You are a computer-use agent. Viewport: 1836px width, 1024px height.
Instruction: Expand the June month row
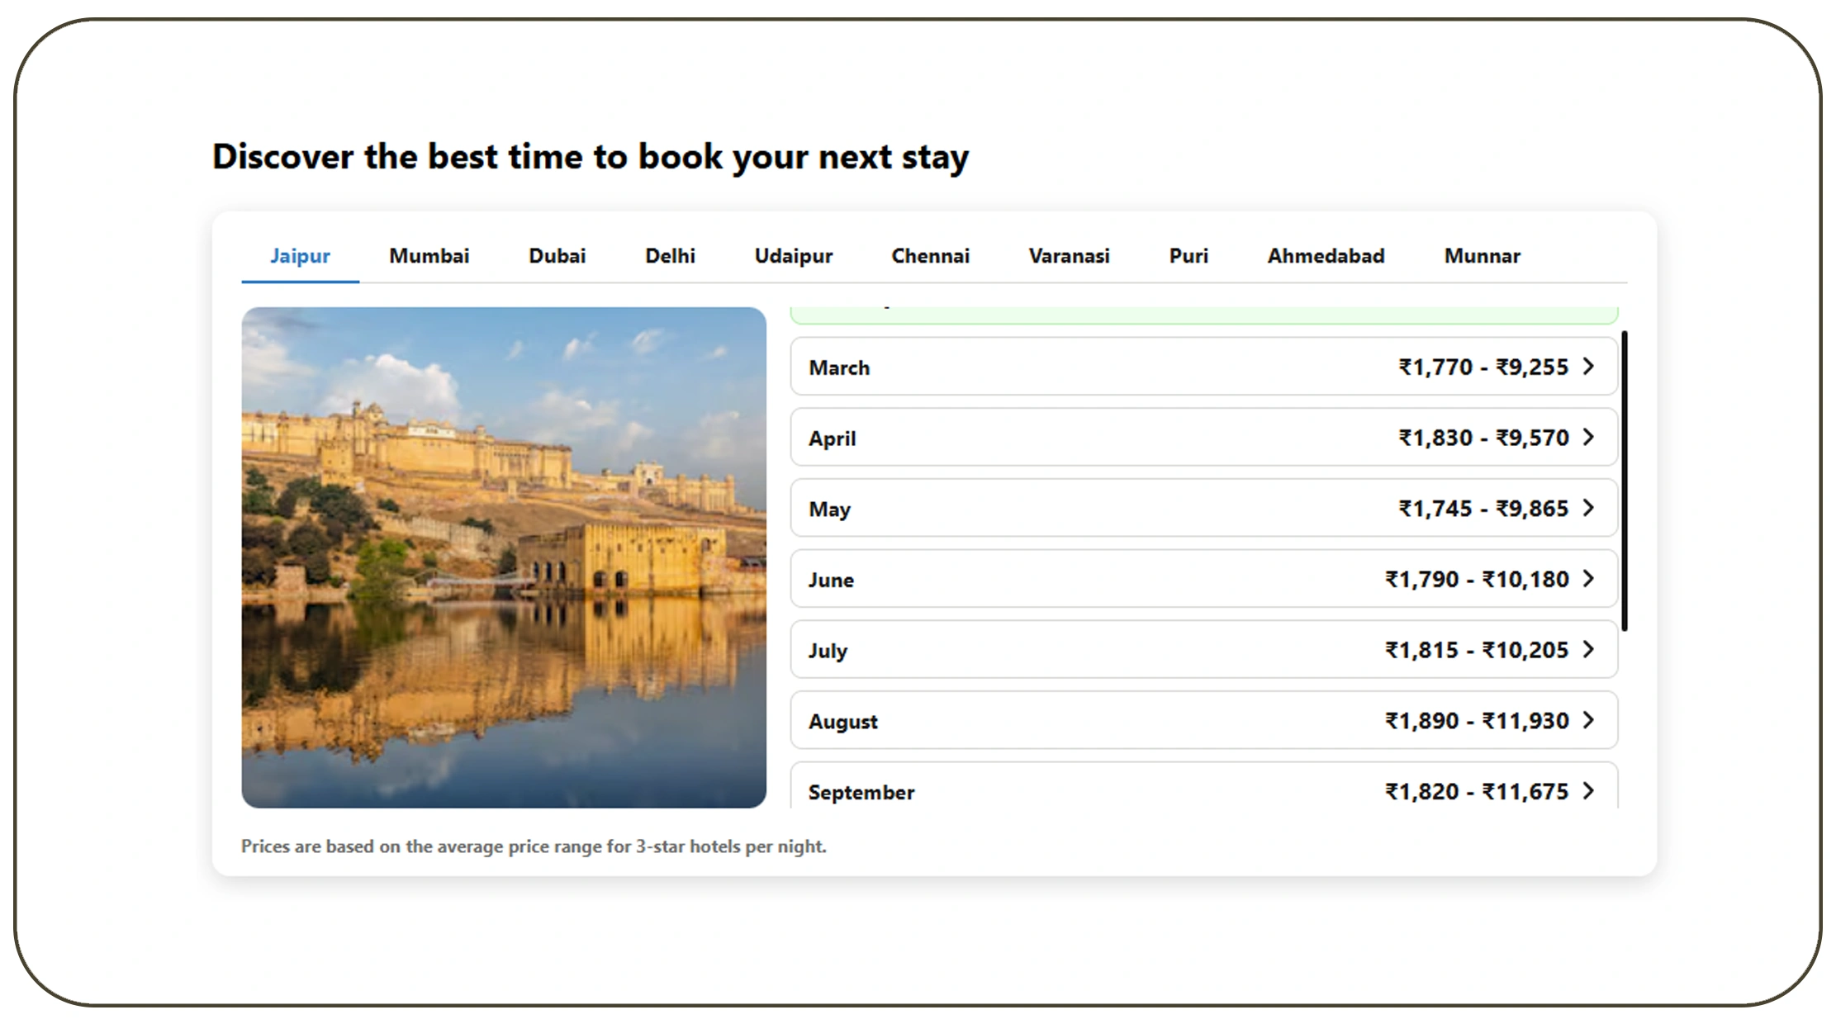tap(1202, 579)
